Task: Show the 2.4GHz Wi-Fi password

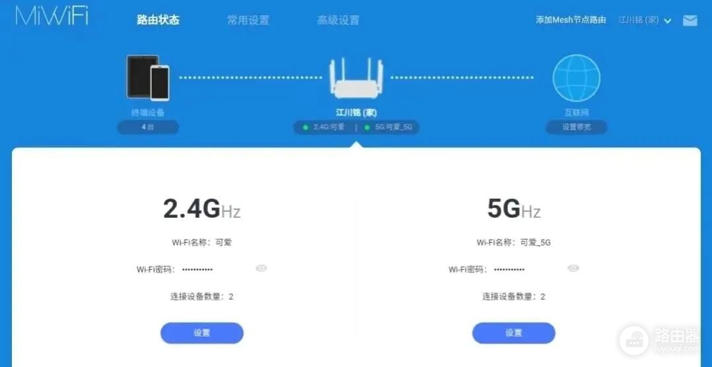Action: coord(261,269)
